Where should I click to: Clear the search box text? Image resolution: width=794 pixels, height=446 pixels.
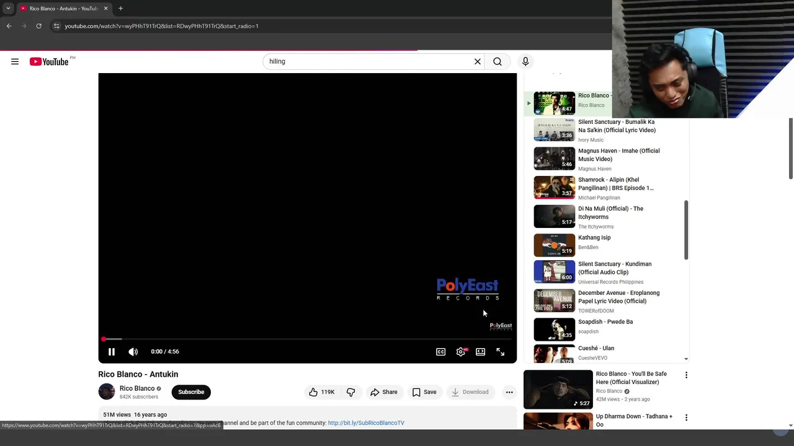(478, 61)
